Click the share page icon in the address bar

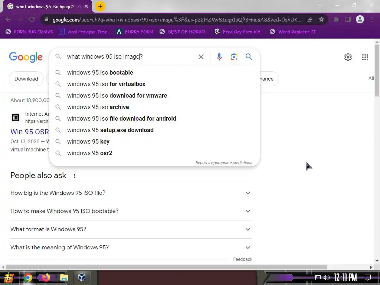click(309, 20)
